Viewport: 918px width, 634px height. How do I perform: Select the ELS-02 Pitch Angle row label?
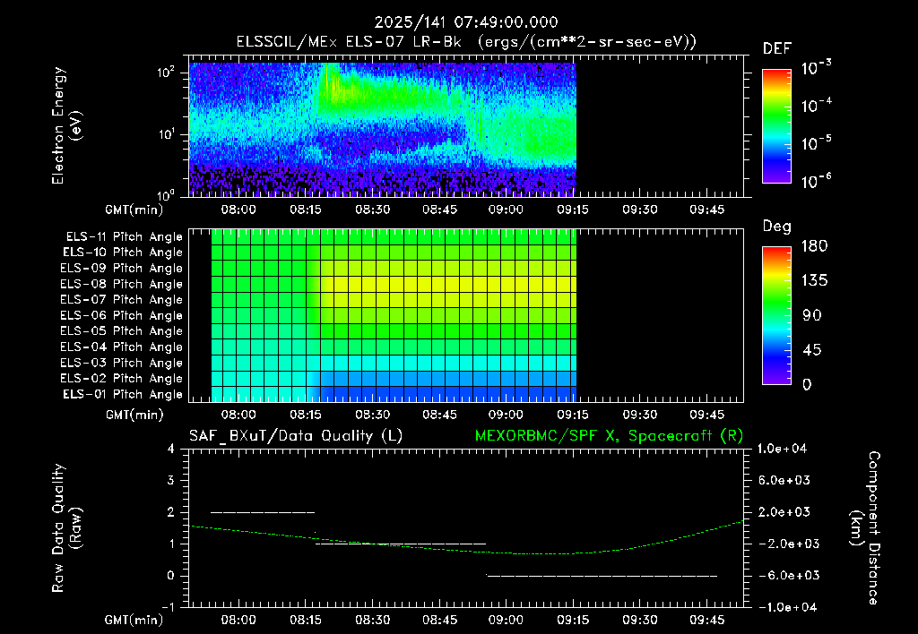(122, 379)
